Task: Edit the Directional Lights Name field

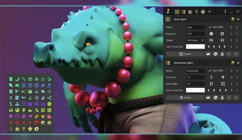Action: 195,71
